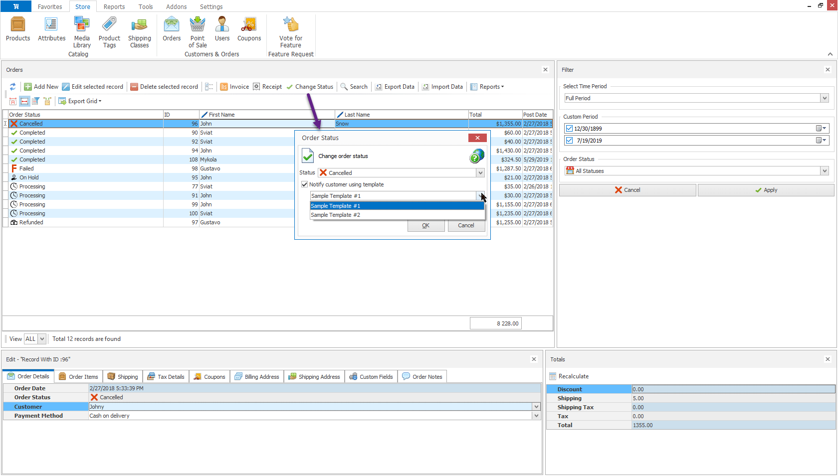838x476 pixels.
Task: Switch to the Addons ribbon tab
Action: (177, 6)
